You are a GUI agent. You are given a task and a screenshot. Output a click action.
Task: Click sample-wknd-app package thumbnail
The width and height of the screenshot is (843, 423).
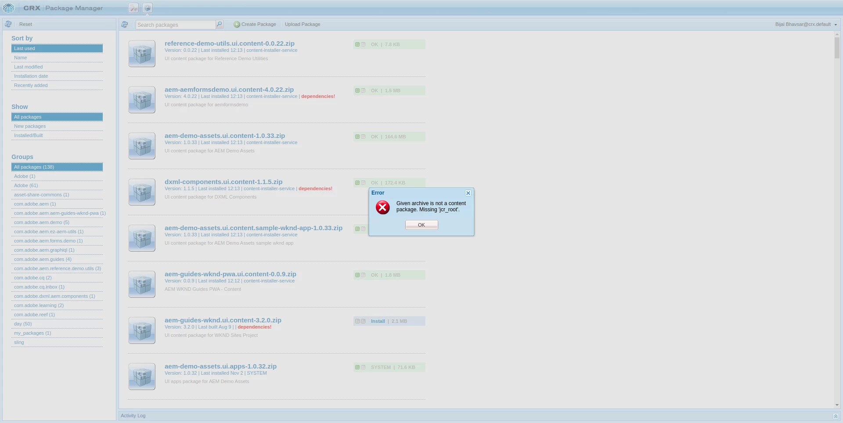point(142,238)
